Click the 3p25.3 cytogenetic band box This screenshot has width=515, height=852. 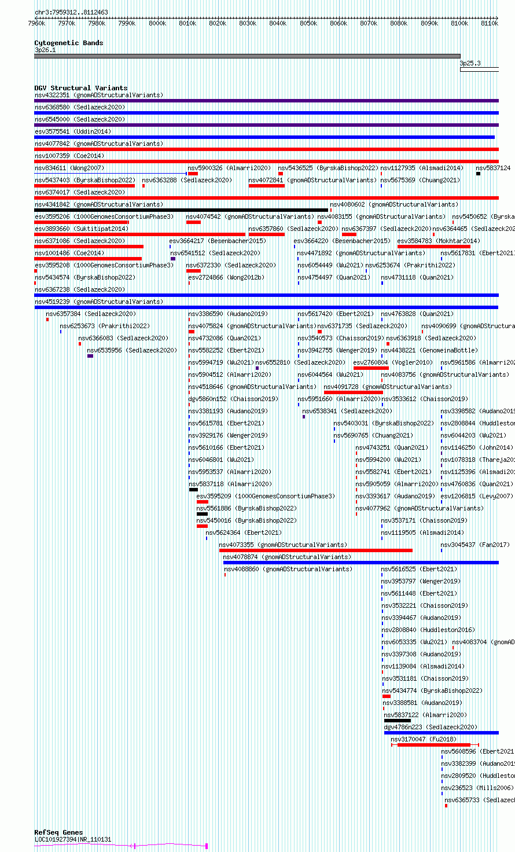click(479, 69)
